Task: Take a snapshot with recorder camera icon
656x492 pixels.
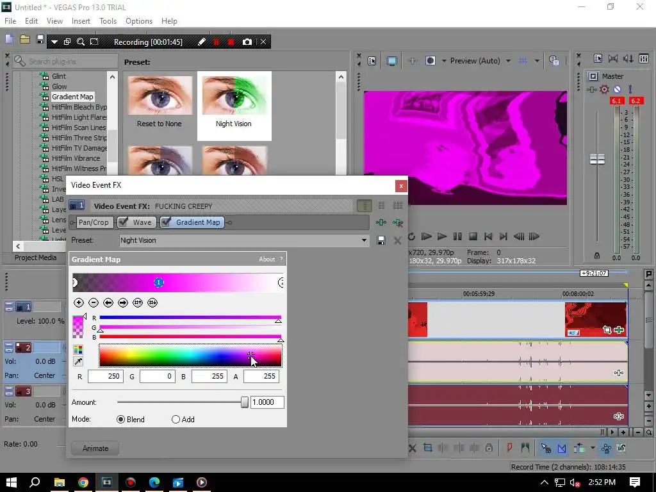Action: tap(247, 42)
